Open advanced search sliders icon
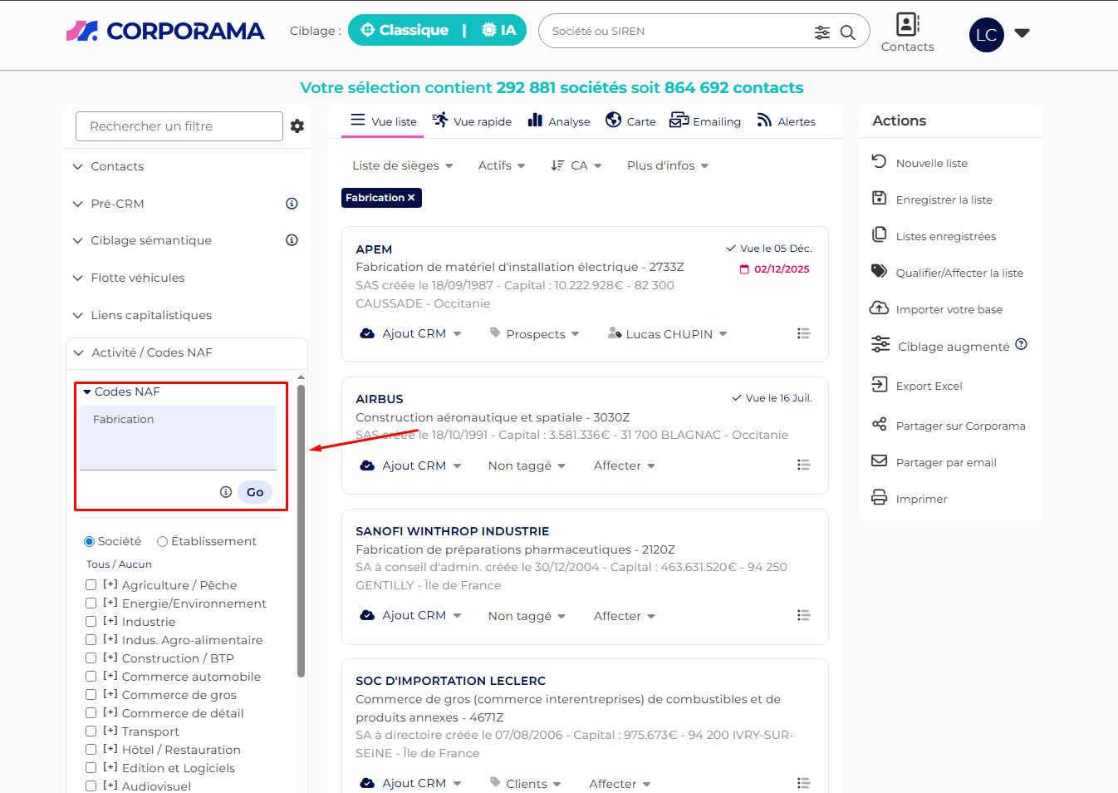Viewport: 1118px width, 793px height. click(821, 32)
